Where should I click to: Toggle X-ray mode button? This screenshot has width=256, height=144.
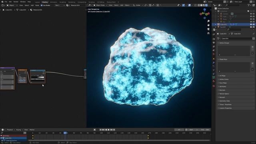click(x=196, y=5)
